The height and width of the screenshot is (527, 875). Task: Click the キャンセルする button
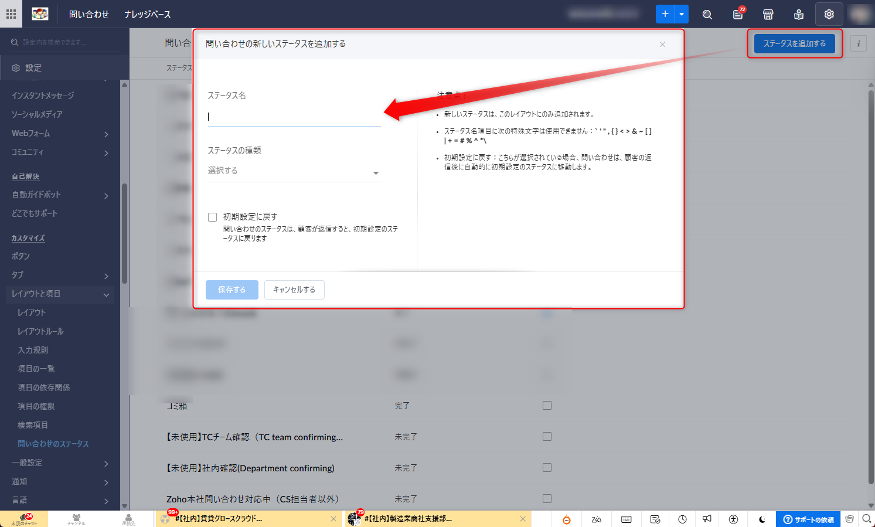[x=294, y=290]
